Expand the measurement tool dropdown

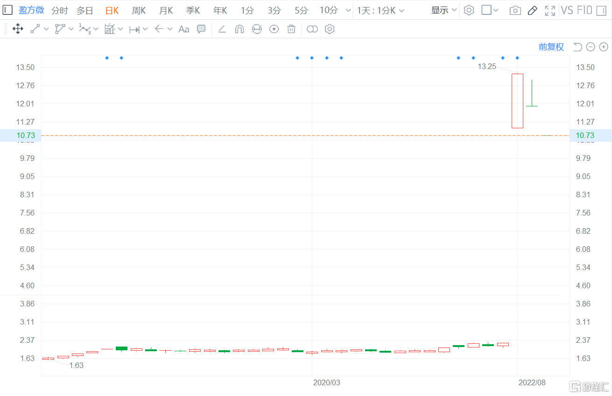pos(120,29)
